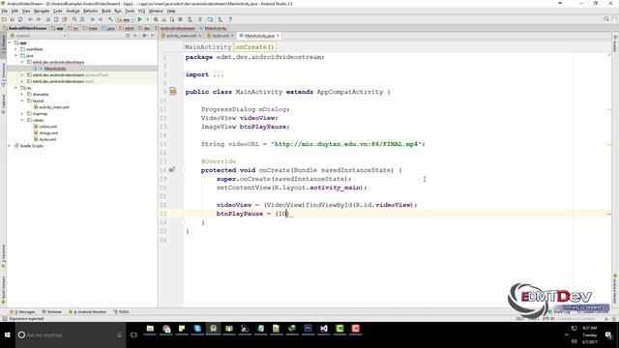Select MainActivity in project tree
Viewport: 619px width, 348px height.
55,69
